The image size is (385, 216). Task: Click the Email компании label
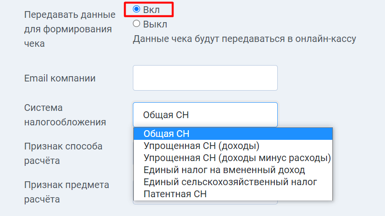(60, 78)
